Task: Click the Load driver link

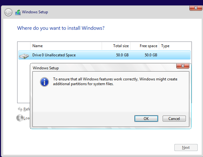Action: coord(27,118)
